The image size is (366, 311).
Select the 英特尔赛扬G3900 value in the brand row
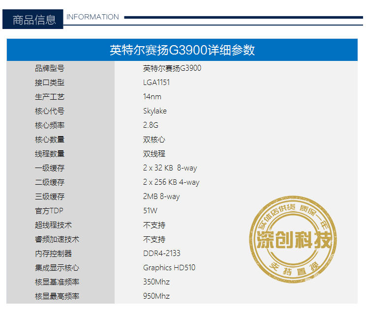coord(172,68)
